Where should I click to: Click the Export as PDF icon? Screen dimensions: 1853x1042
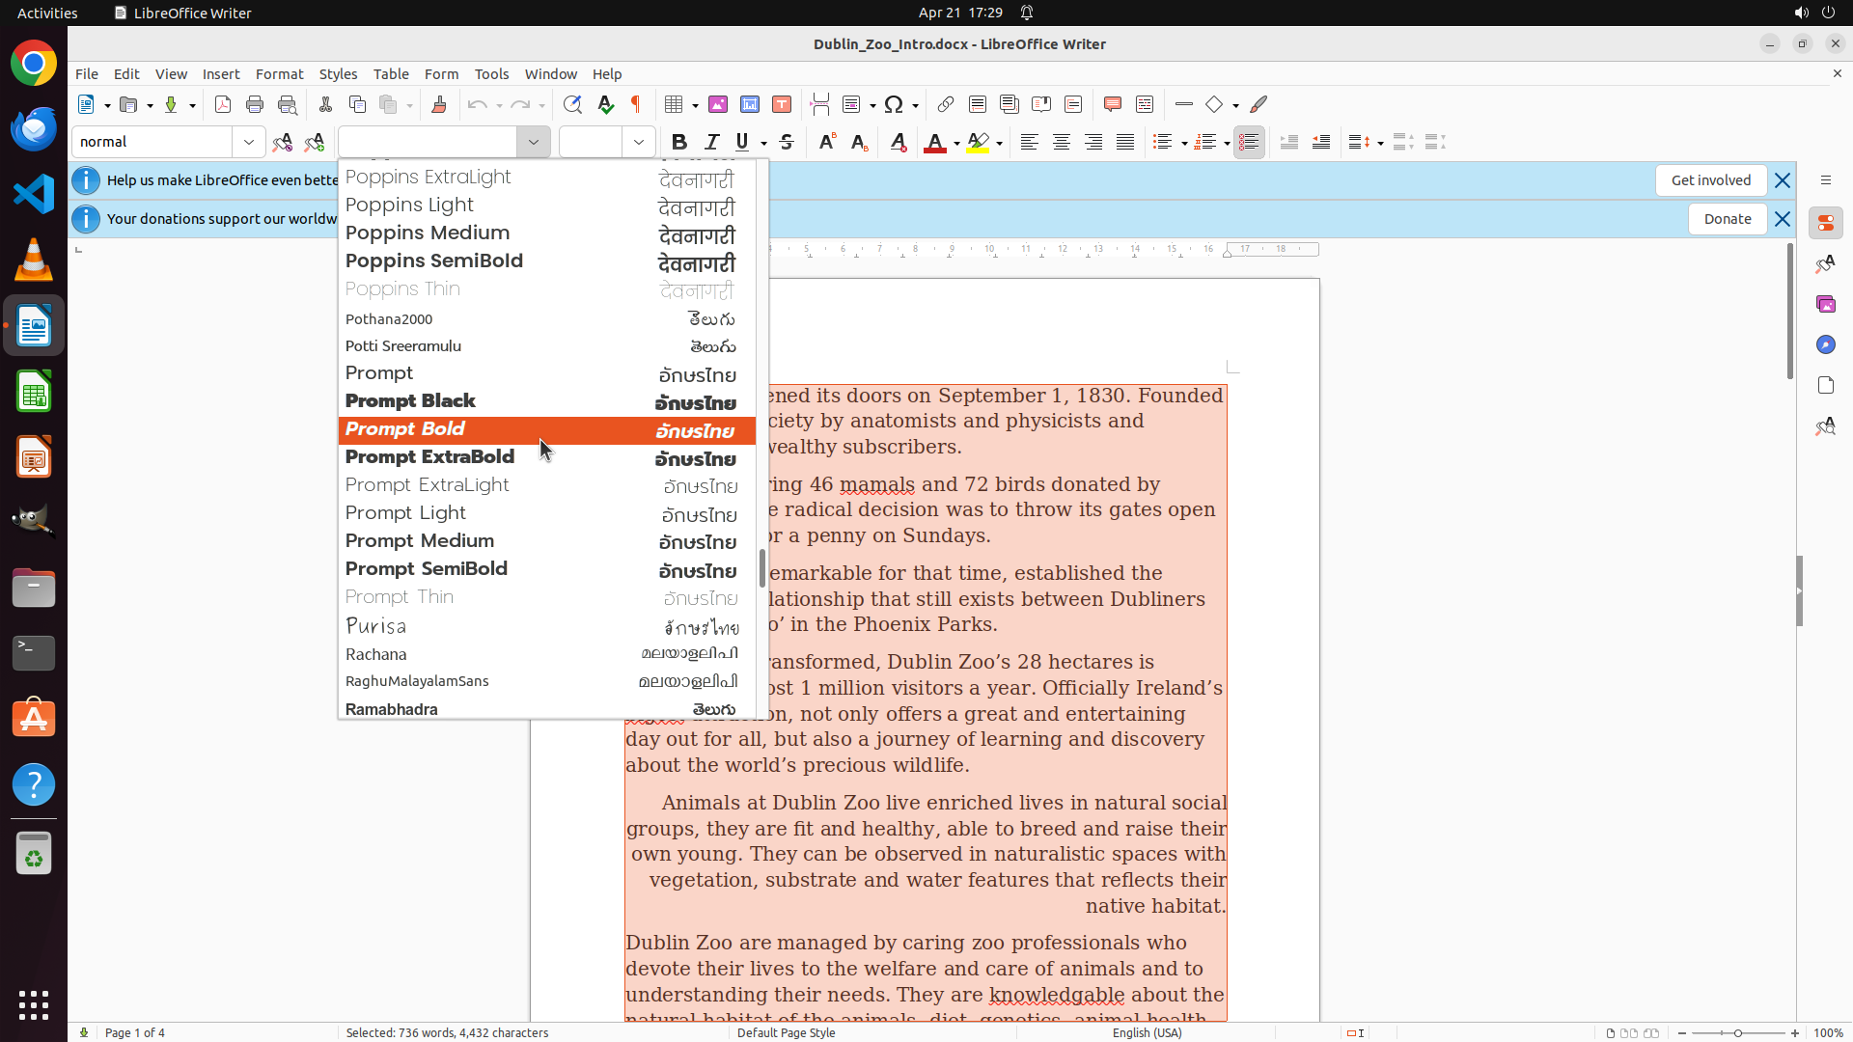coord(223,104)
